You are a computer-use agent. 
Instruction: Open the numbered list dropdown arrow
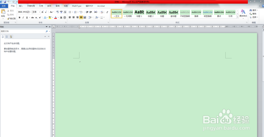[x=78, y=12]
